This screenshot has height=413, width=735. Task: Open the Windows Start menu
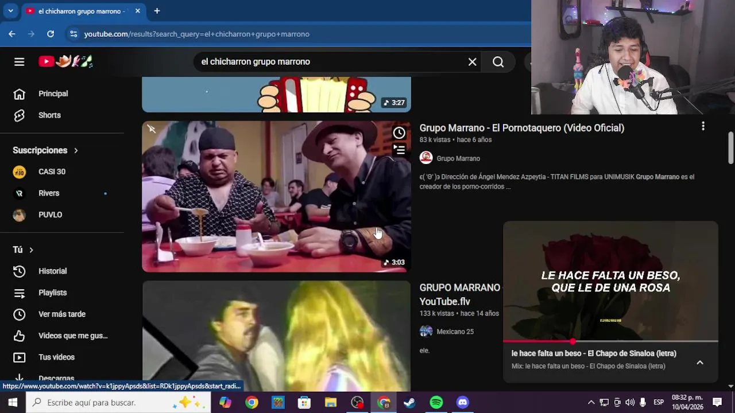13,403
